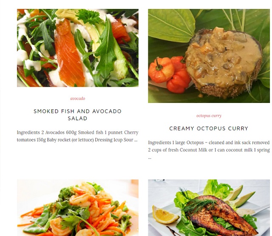Open 'Creamy Octopus Curry' recipe title
Viewport: 272px width, 236px height.
pos(209,128)
